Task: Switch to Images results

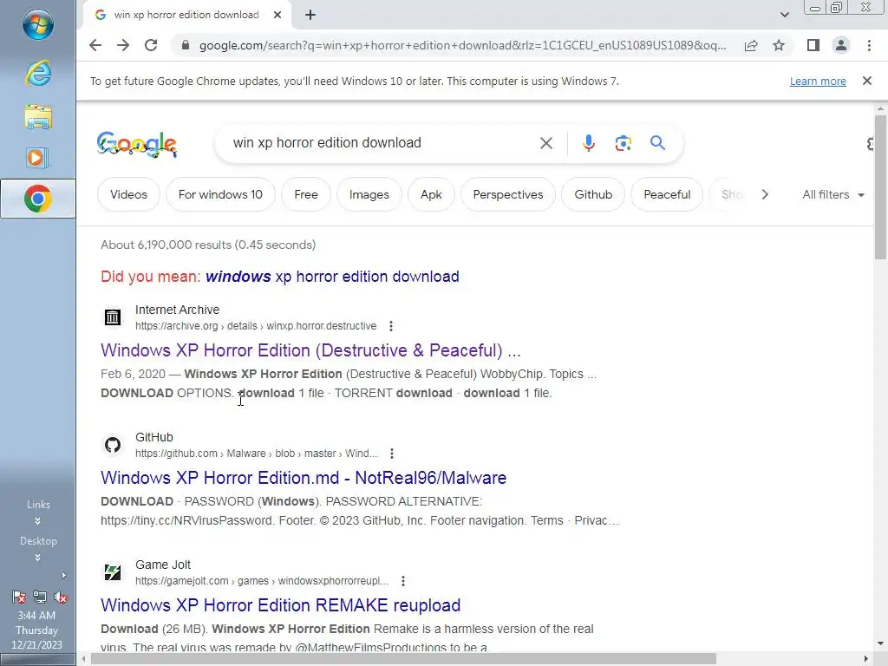Action: click(x=369, y=194)
